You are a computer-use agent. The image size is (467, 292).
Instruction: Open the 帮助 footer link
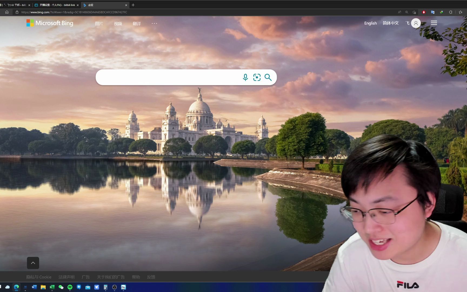click(136, 277)
